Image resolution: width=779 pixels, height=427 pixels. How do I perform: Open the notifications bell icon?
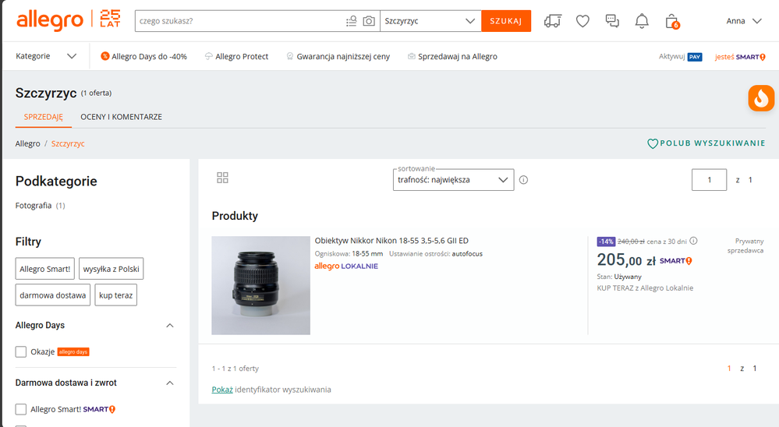641,21
